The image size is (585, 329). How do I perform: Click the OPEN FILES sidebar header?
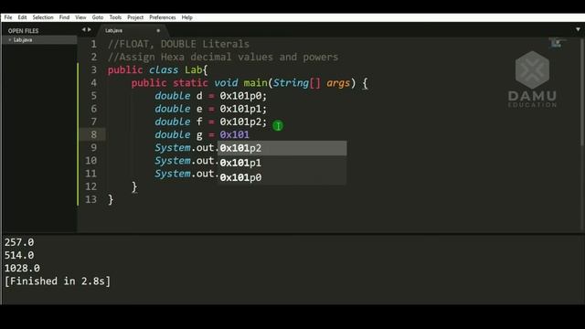click(x=23, y=31)
